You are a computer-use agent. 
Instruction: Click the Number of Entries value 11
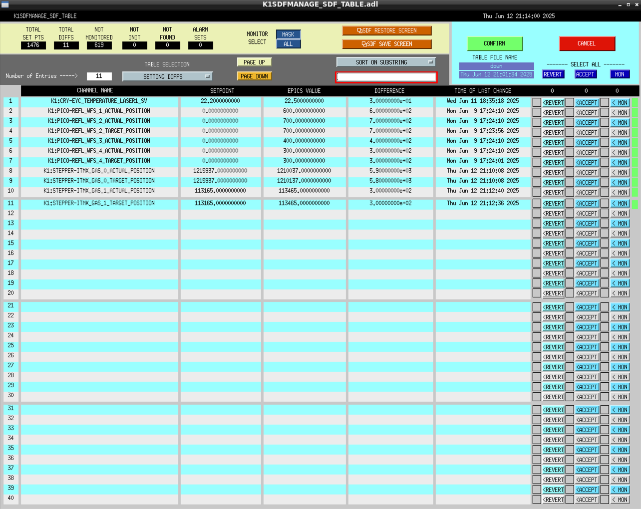click(99, 76)
